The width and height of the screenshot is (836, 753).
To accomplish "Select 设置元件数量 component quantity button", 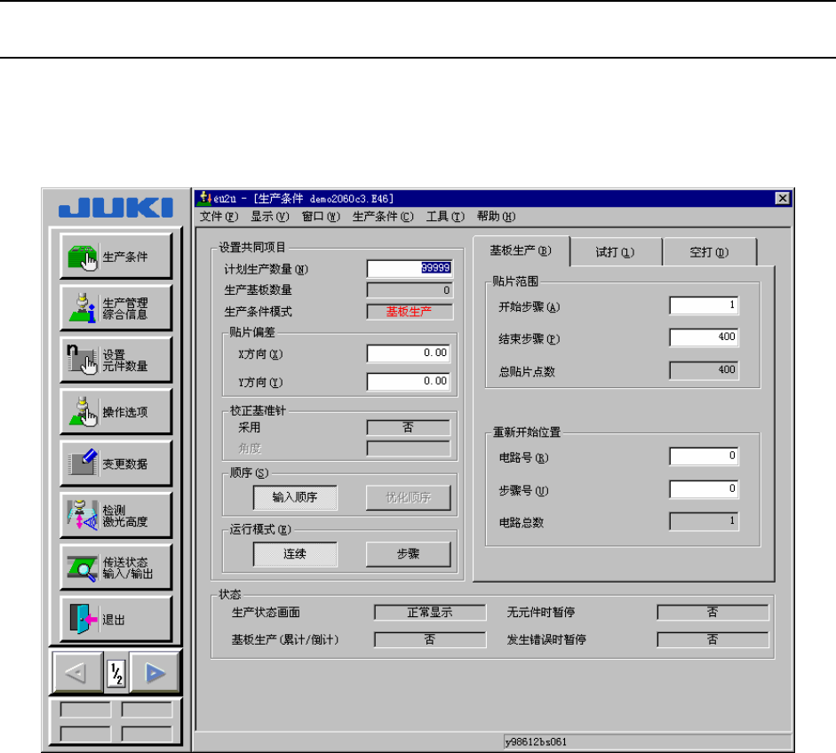I will (115, 359).
